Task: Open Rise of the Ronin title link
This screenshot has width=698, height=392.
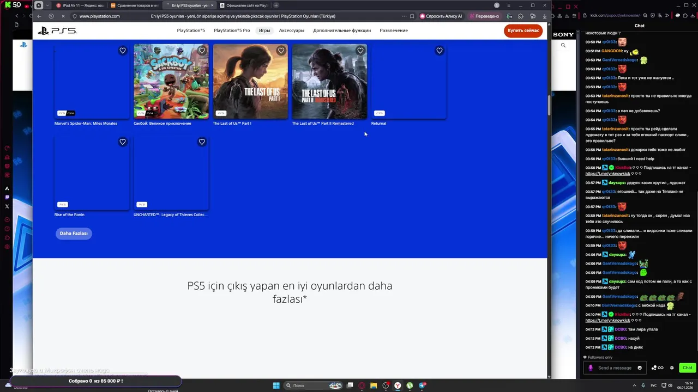Action: click(69, 215)
